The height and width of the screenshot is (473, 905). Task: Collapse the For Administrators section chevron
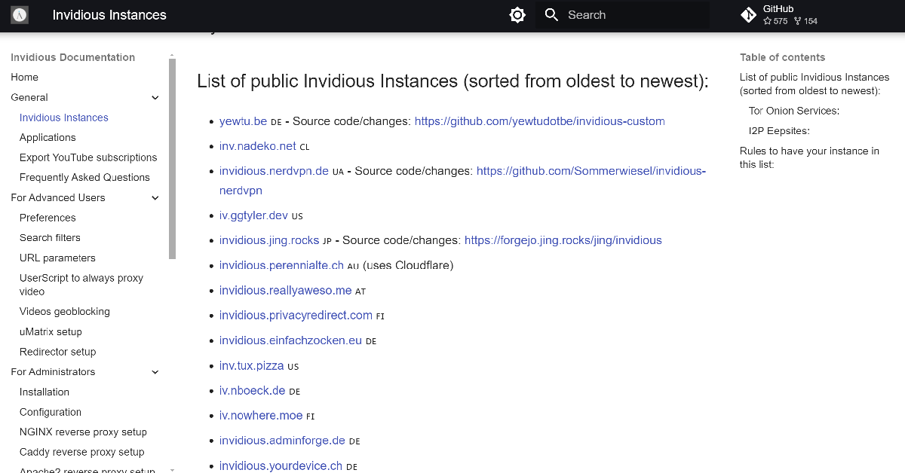coord(155,372)
